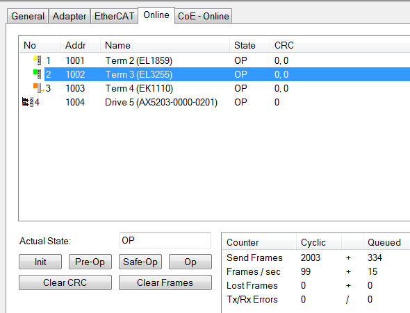
Task: Switch to the CoE - Online tab
Action: 203,16
